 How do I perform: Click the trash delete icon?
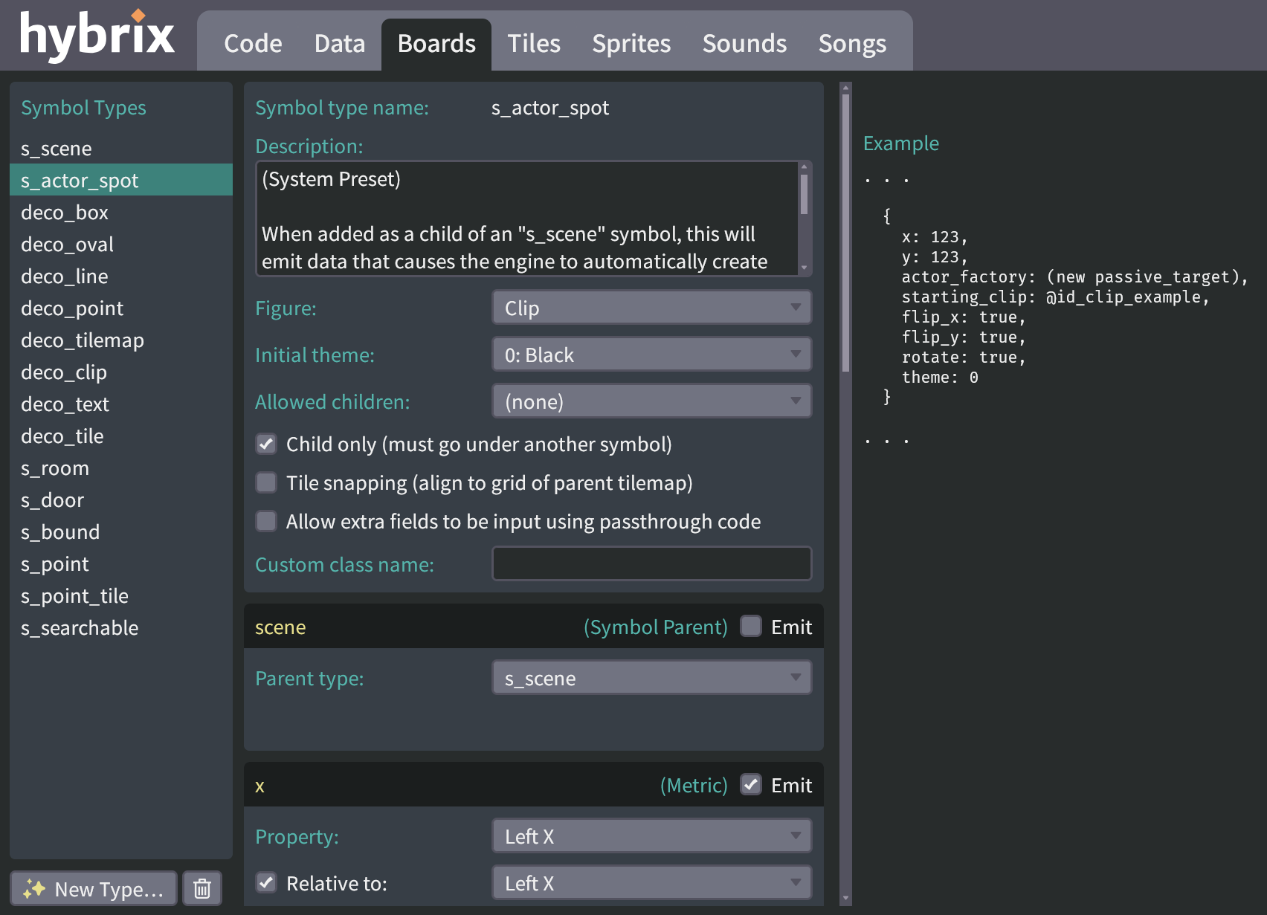point(202,888)
